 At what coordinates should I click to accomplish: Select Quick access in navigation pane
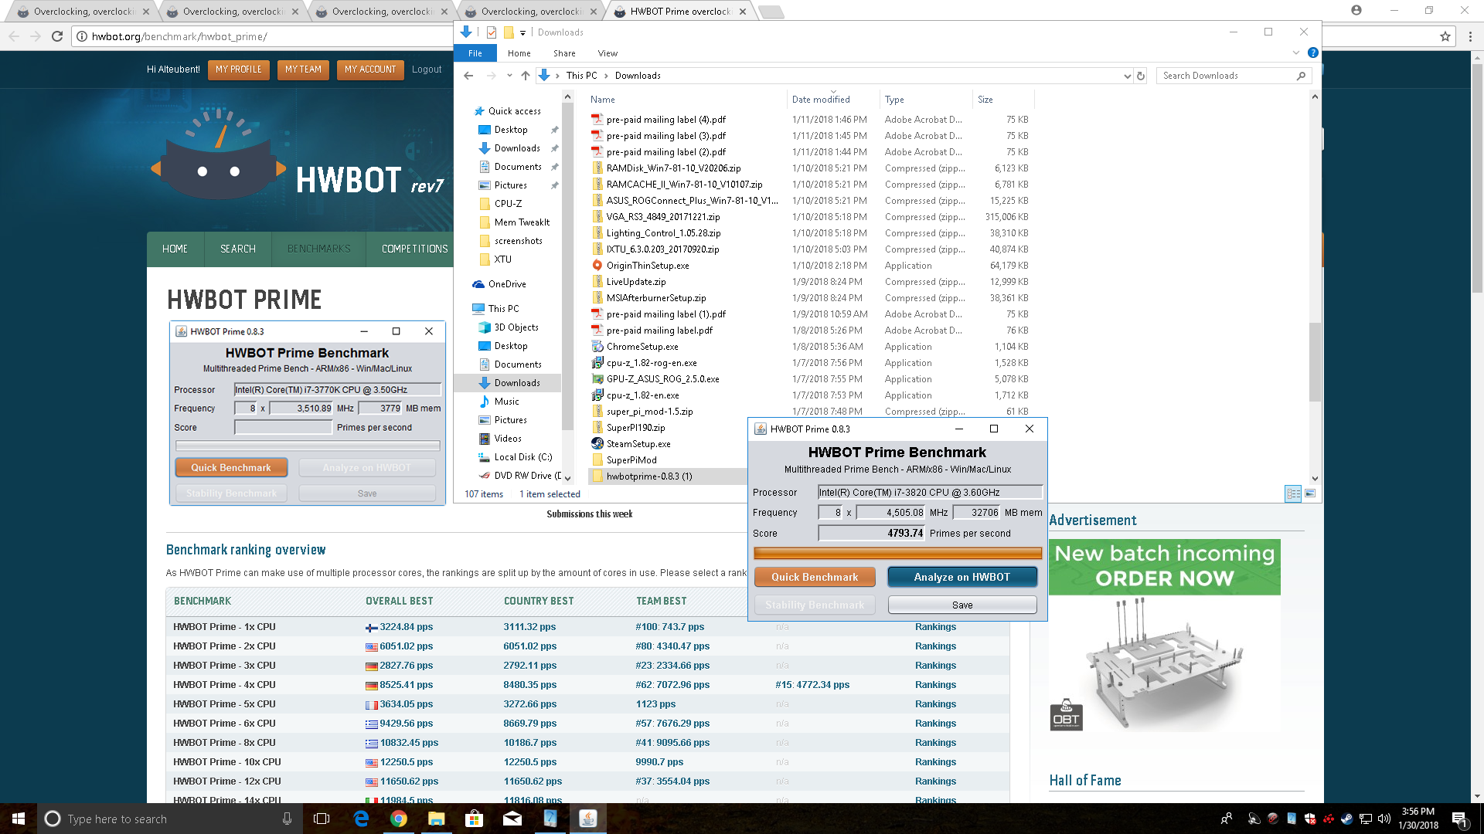(x=514, y=111)
